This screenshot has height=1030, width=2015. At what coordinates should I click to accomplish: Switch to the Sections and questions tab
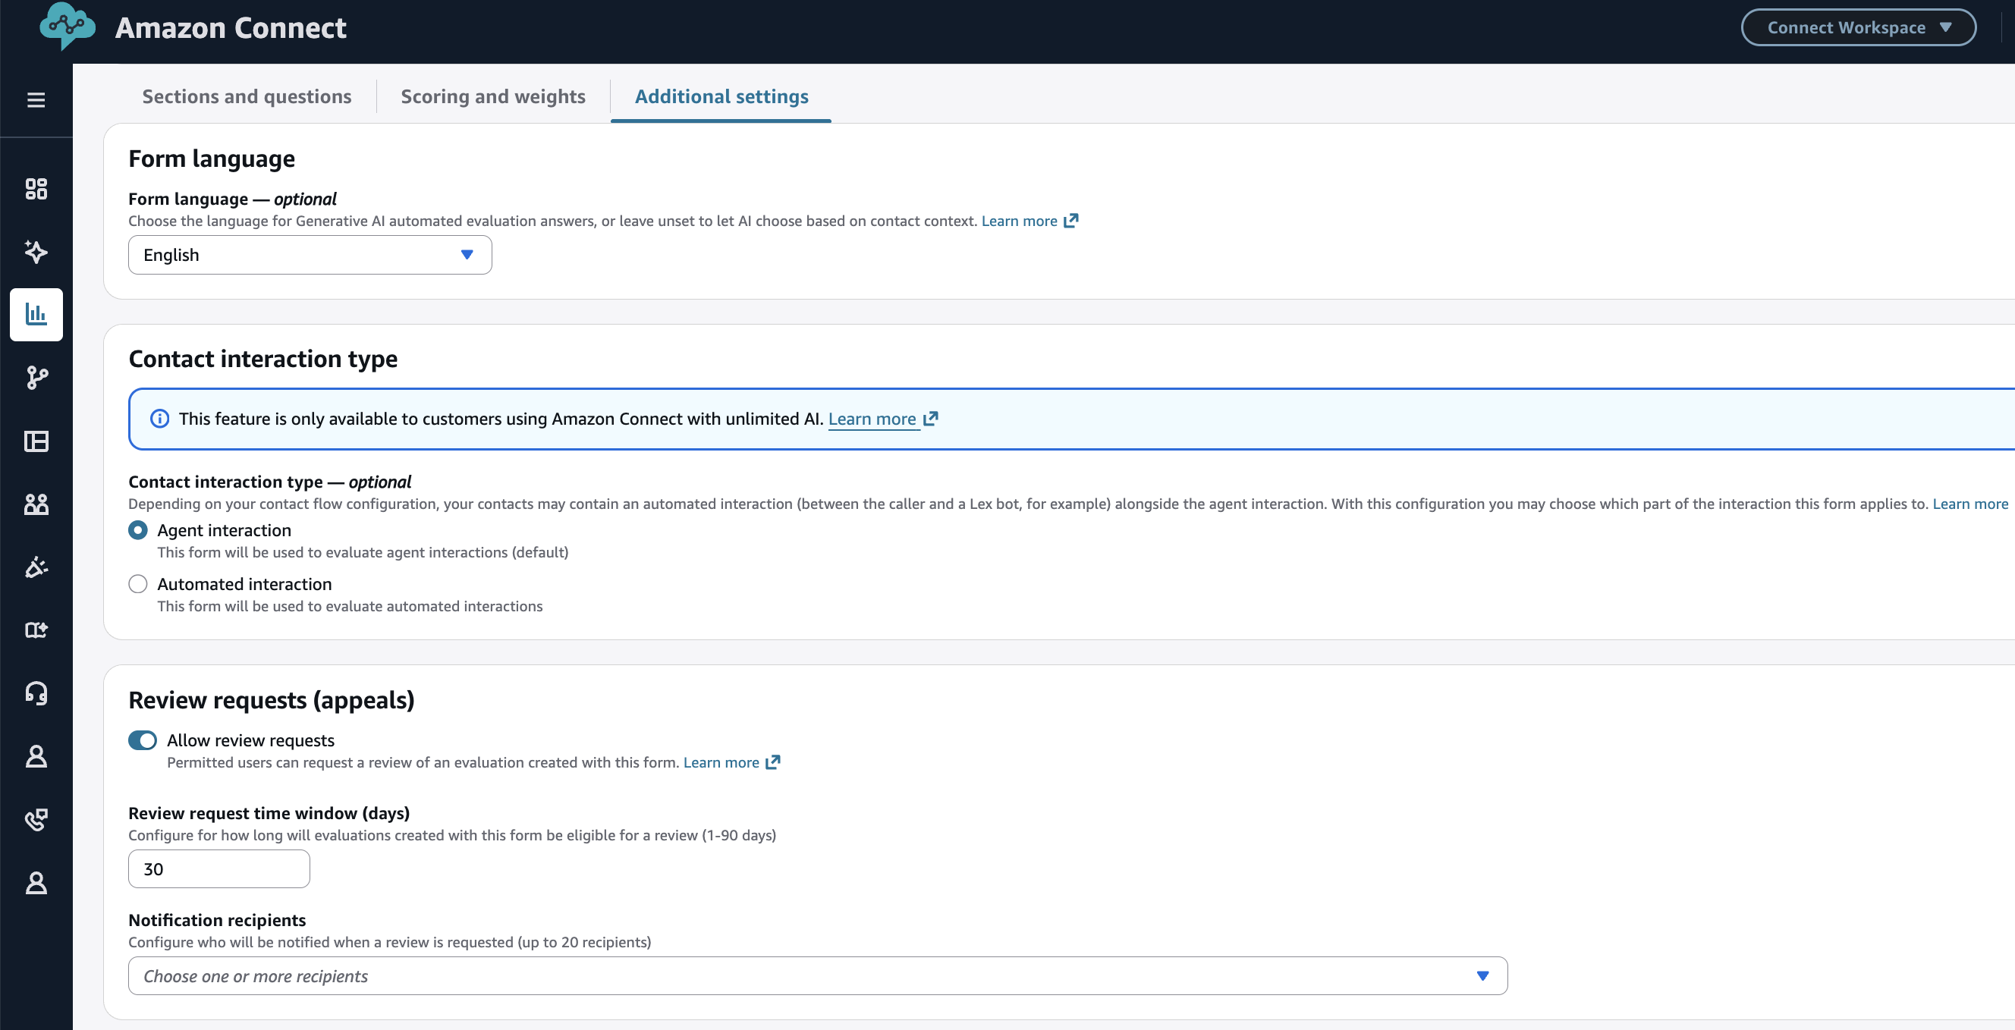click(247, 96)
